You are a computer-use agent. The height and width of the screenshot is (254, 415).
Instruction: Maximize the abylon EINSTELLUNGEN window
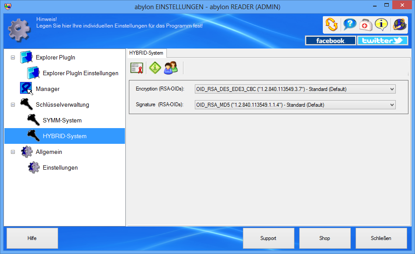(387, 5)
